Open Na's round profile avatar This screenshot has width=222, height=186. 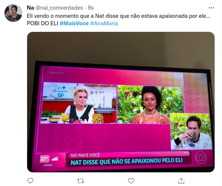[13, 13]
